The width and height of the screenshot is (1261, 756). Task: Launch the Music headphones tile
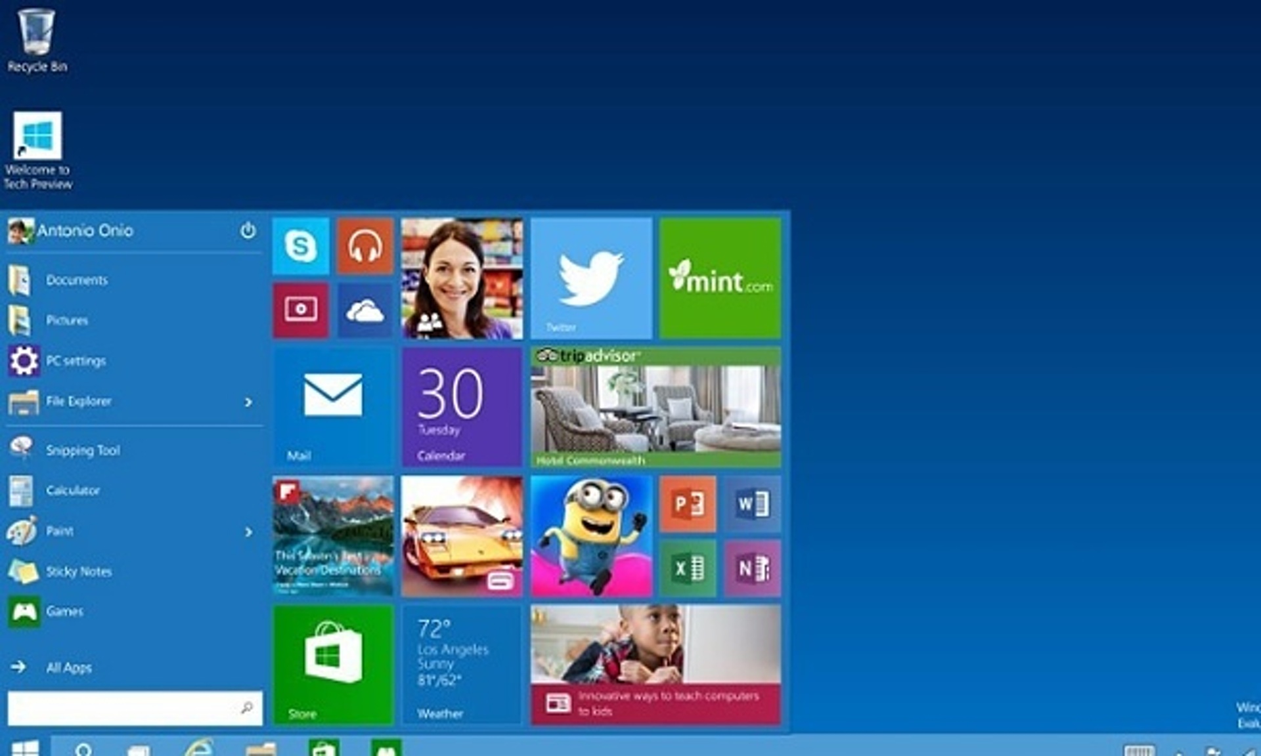tap(365, 246)
